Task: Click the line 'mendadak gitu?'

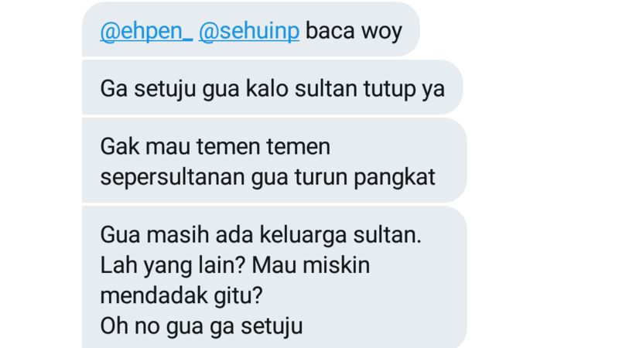Action: tap(181, 295)
